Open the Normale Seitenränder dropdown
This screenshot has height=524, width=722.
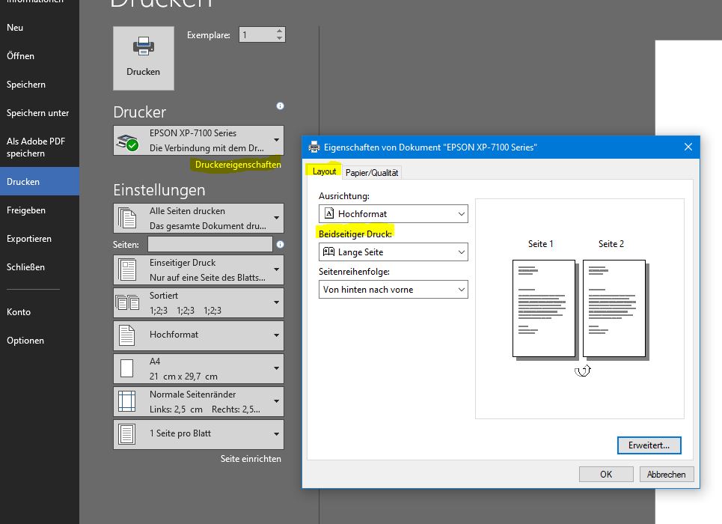[x=198, y=401]
